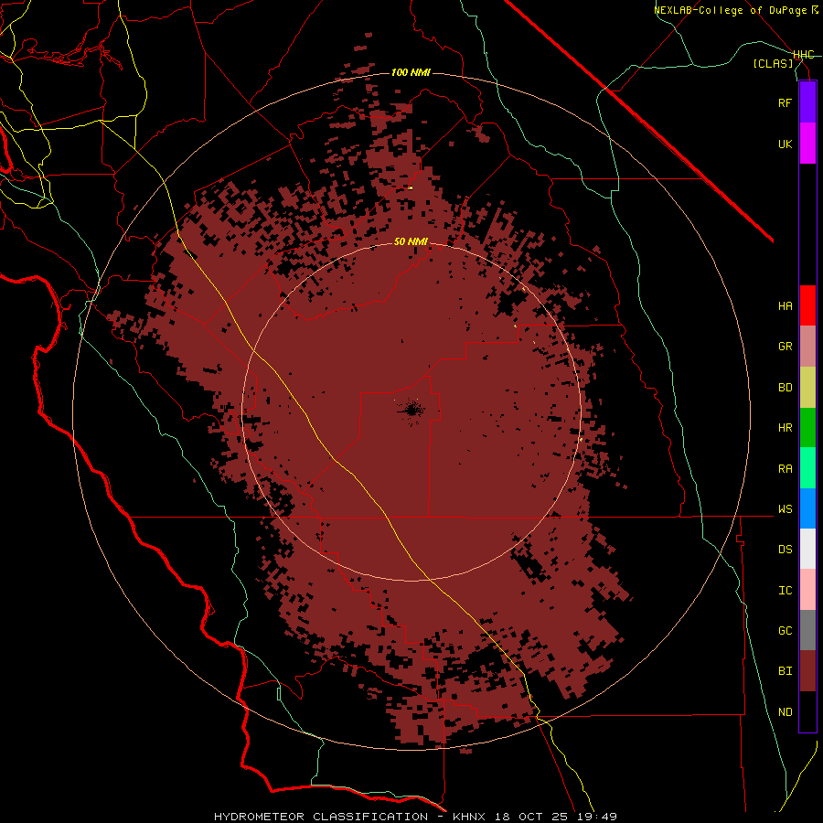Click the "HHC" product label

coord(804,55)
